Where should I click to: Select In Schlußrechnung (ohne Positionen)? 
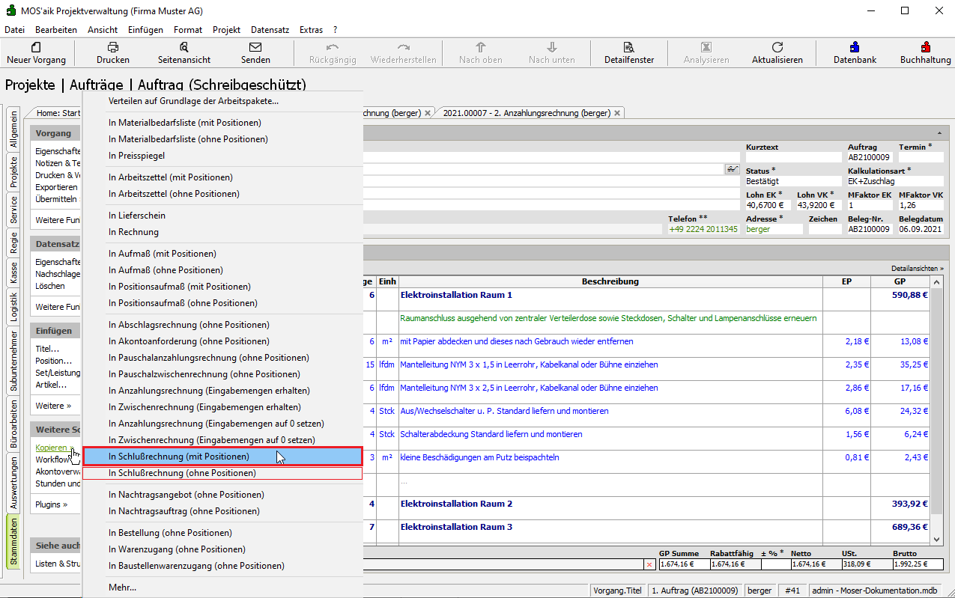(182, 473)
